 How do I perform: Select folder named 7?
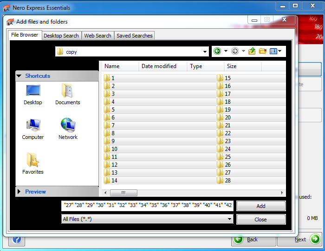pyautogui.click(x=160, y=125)
